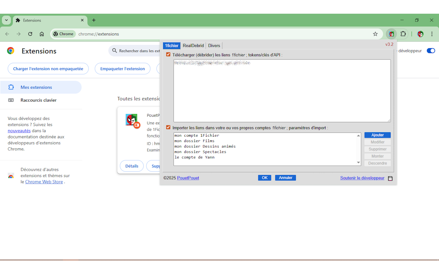Screen dimensions: 439x274
Task: Reload the page
Action: pyautogui.click(x=30, y=34)
